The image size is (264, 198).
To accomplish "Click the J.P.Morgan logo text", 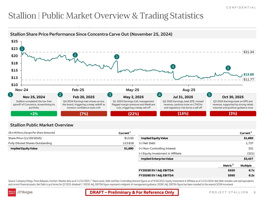I will tap(25, 192).
